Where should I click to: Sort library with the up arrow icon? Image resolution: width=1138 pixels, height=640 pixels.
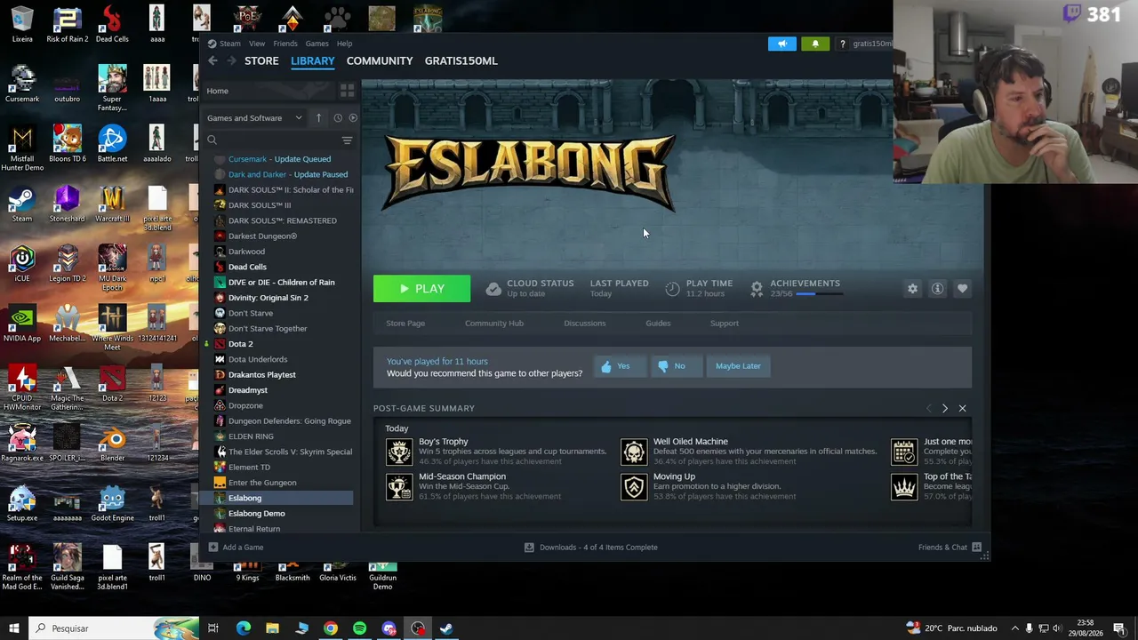point(318,118)
